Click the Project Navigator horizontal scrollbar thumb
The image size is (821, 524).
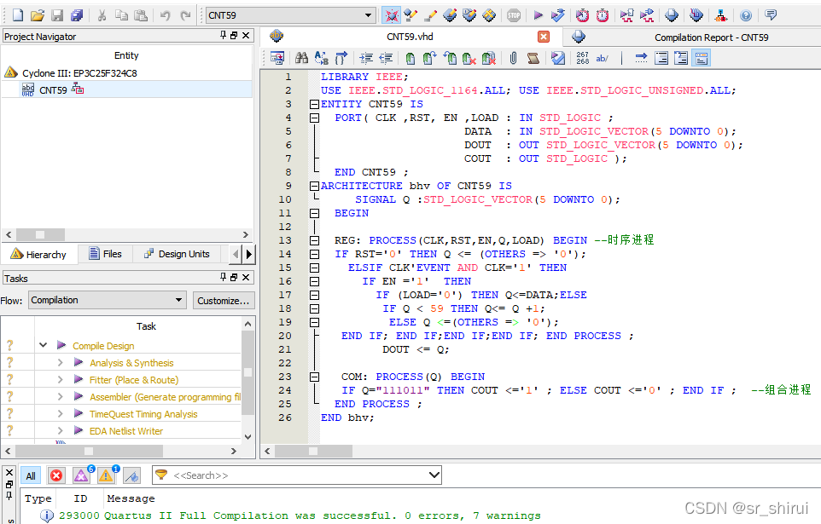point(40,234)
